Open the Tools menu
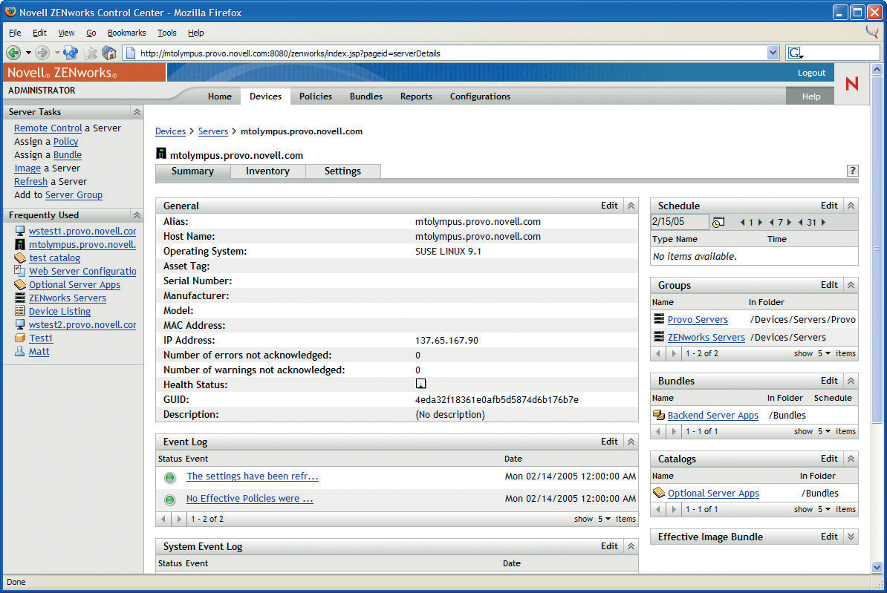This screenshot has width=887, height=593. pyautogui.click(x=167, y=33)
